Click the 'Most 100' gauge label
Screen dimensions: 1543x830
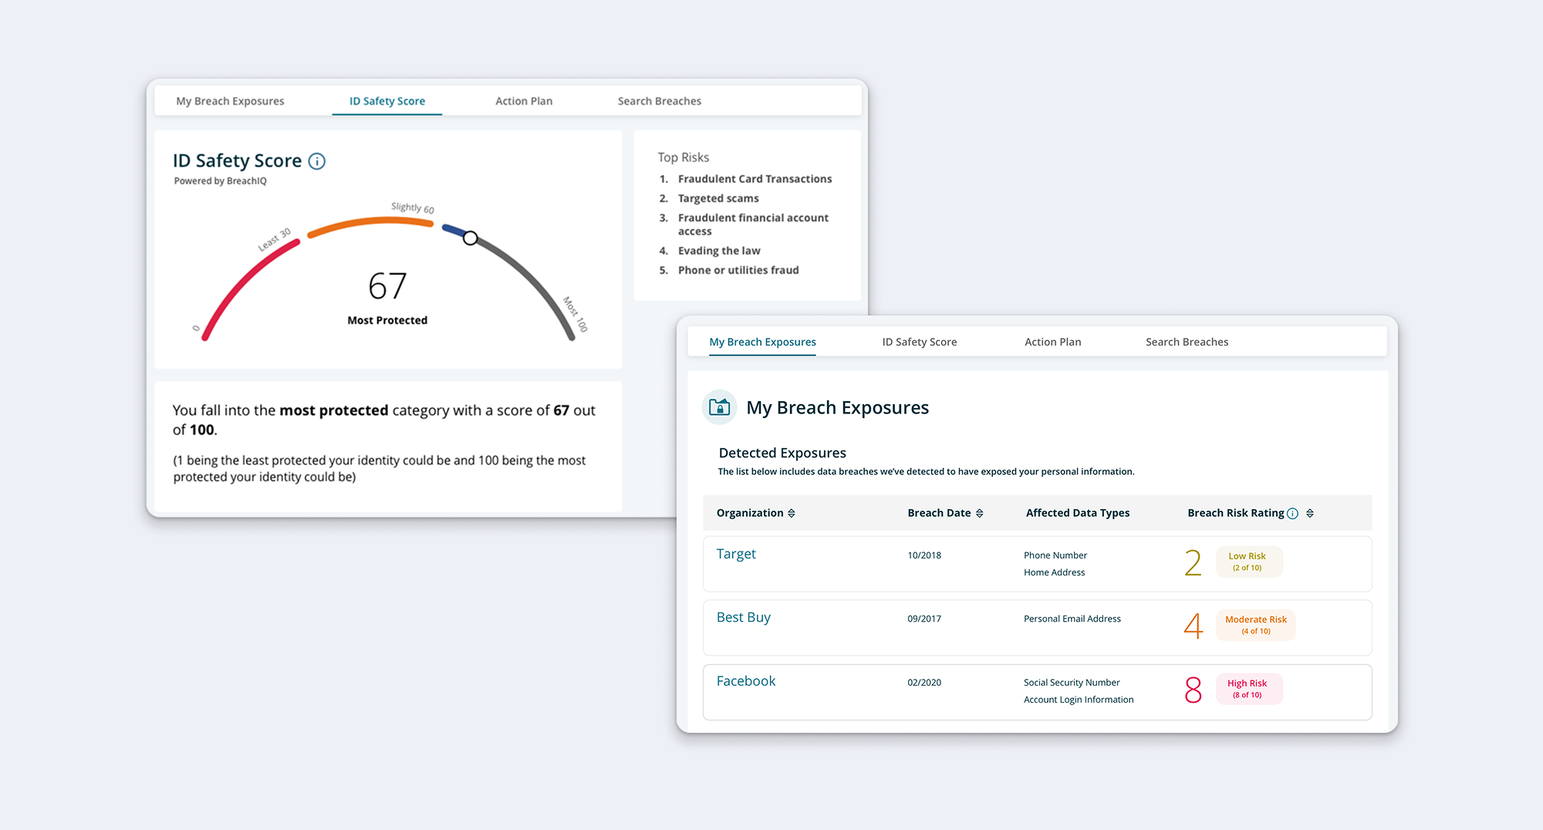click(x=576, y=315)
